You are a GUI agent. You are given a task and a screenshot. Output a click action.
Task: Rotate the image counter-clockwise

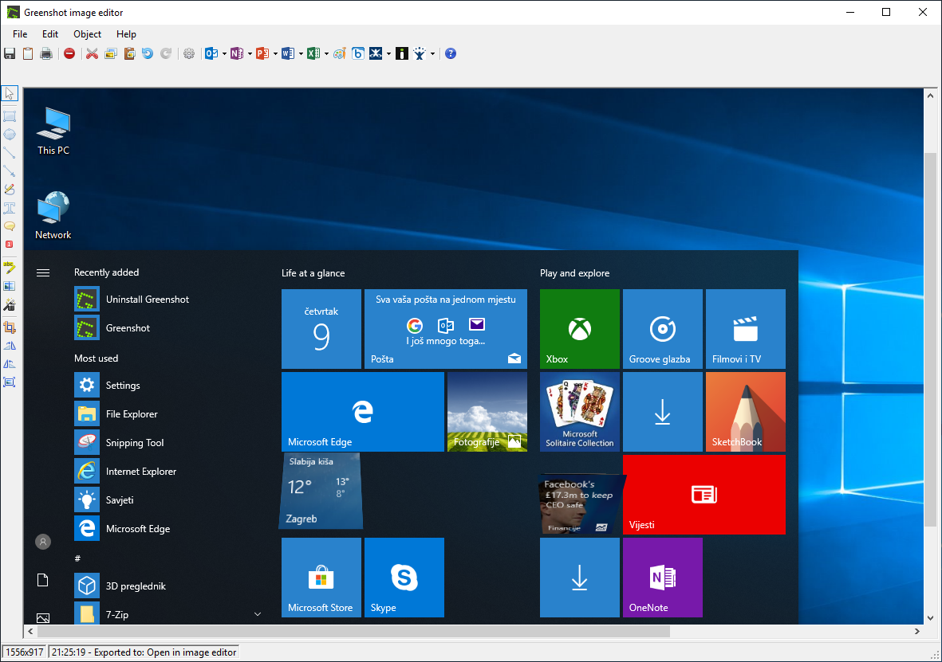(10, 364)
